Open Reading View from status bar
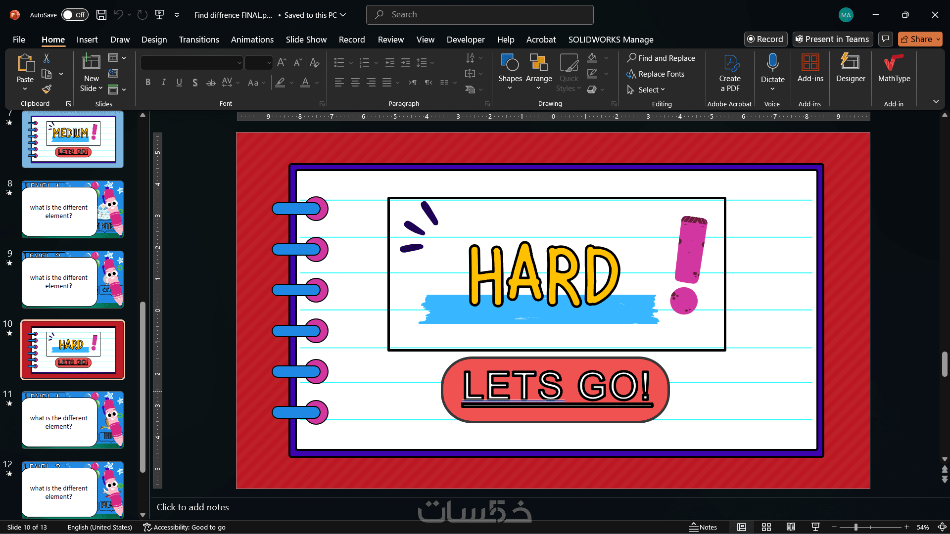This screenshot has height=534, width=950. 791,527
